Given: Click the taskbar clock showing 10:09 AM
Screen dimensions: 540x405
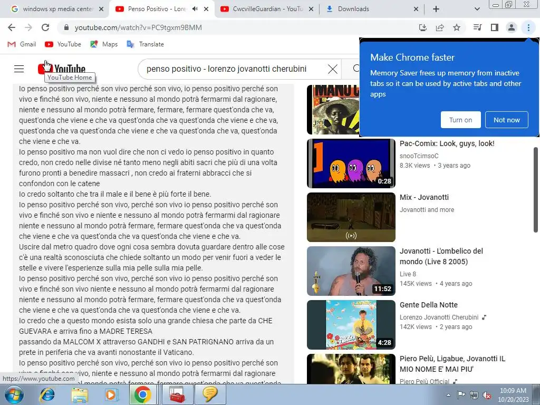Looking at the screenshot, I should click(513, 395).
